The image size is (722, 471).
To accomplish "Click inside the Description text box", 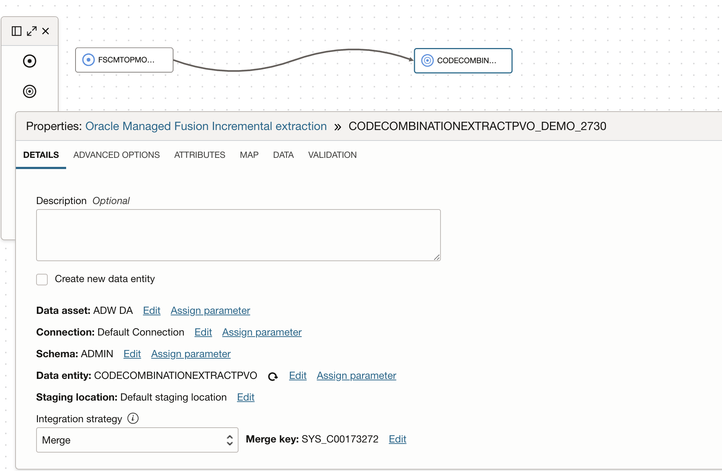I will point(238,235).
